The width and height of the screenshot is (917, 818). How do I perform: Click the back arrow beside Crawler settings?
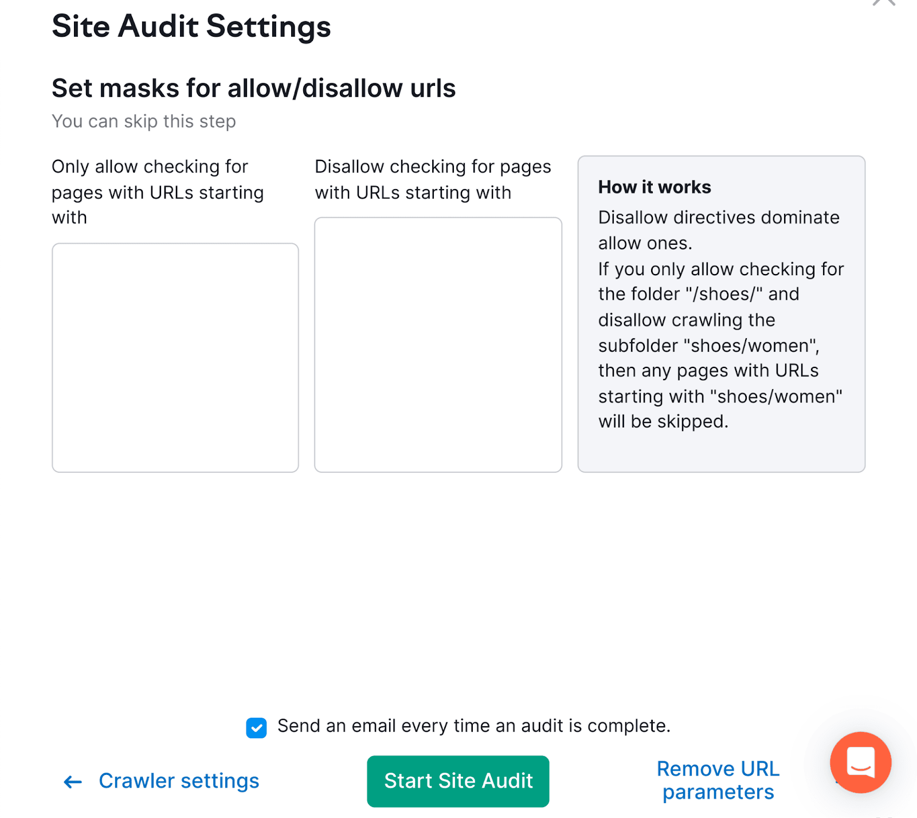click(x=73, y=782)
